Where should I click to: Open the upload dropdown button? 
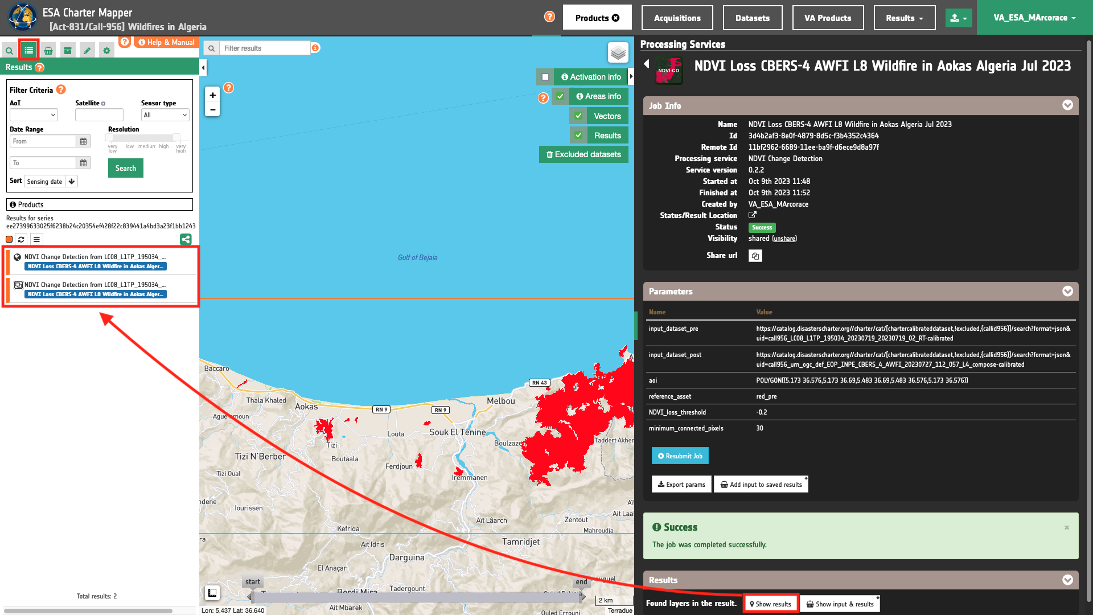pos(959,18)
